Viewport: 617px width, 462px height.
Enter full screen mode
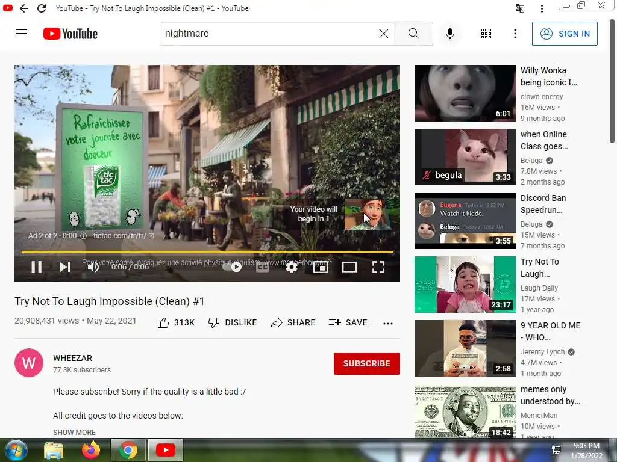tap(378, 267)
